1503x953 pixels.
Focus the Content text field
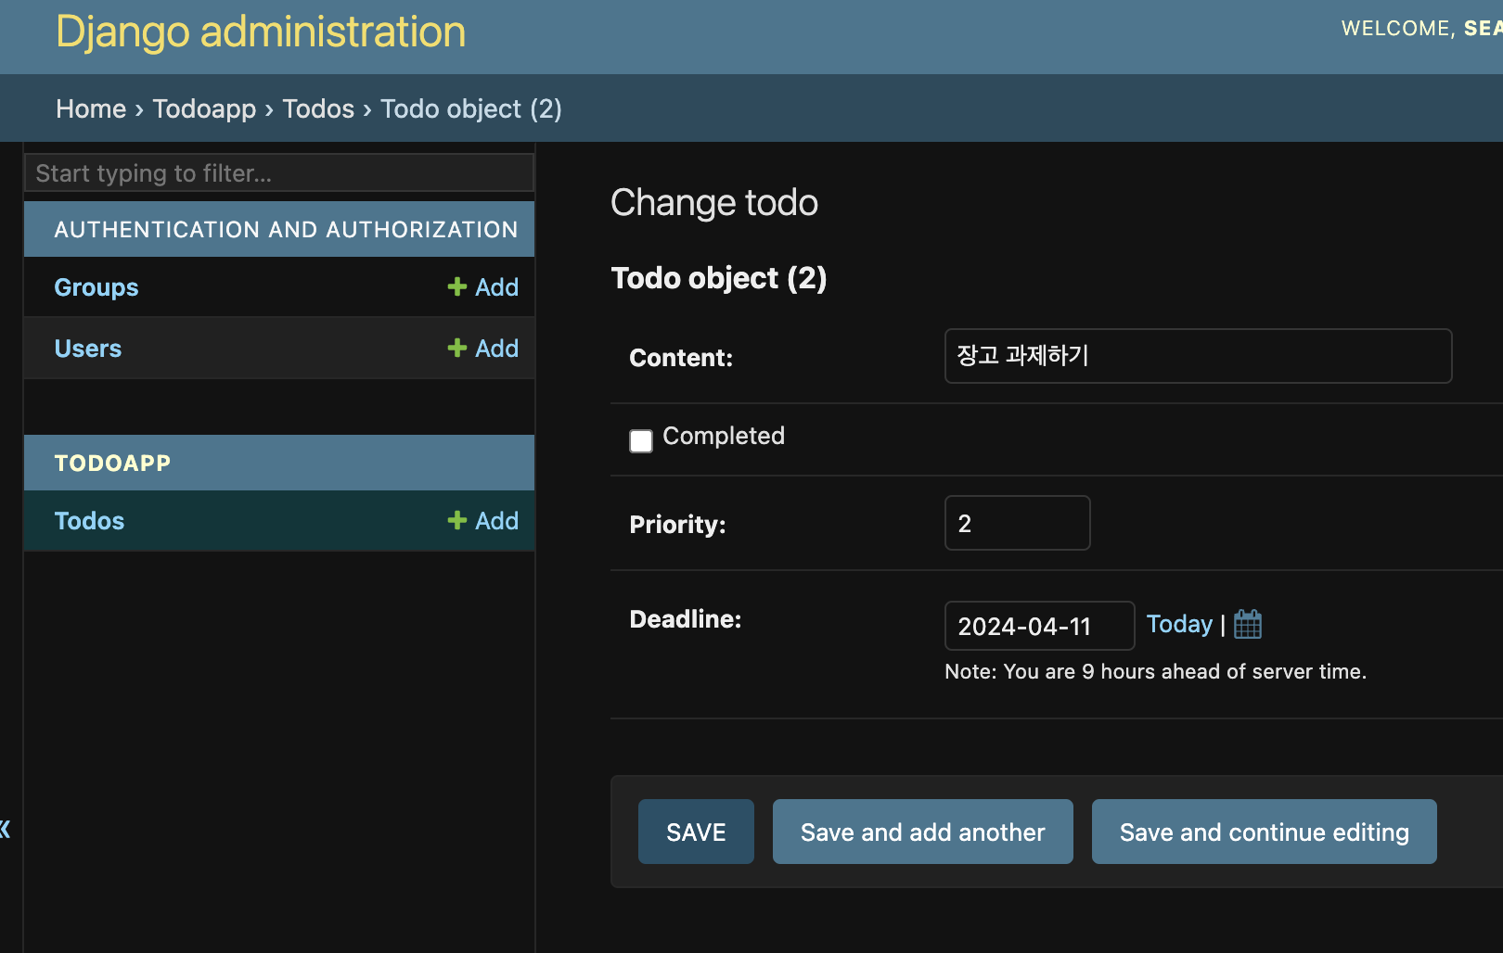click(x=1199, y=356)
